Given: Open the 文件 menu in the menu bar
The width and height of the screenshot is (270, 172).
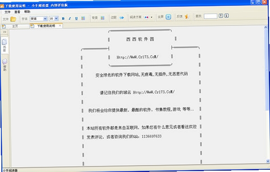Looking at the screenshot, I should (x=7, y=12).
